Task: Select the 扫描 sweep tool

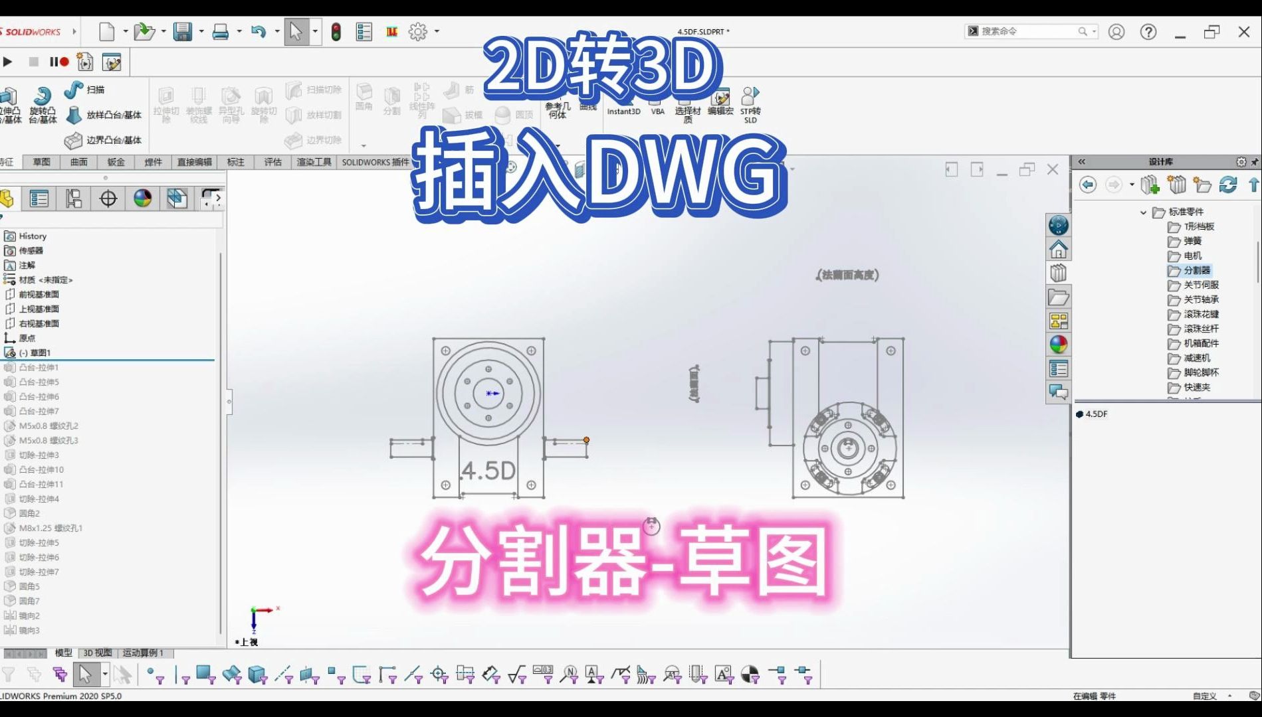Action: click(86, 91)
